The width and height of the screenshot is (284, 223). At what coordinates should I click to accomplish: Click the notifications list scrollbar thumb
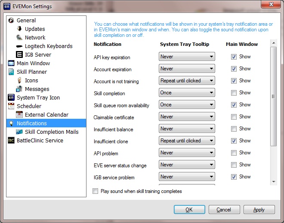pyautogui.click(x=274, y=96)
